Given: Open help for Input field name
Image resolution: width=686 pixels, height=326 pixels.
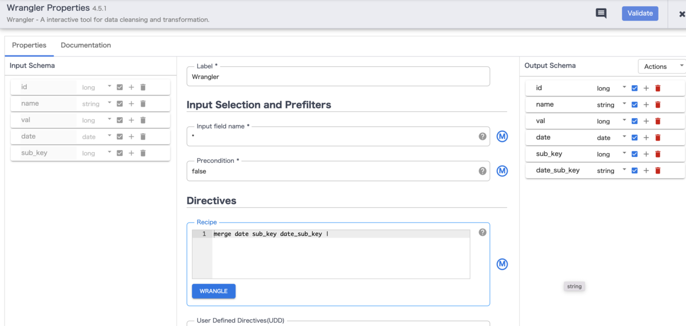Looking at the screenshot, I should tap(482, 136).
